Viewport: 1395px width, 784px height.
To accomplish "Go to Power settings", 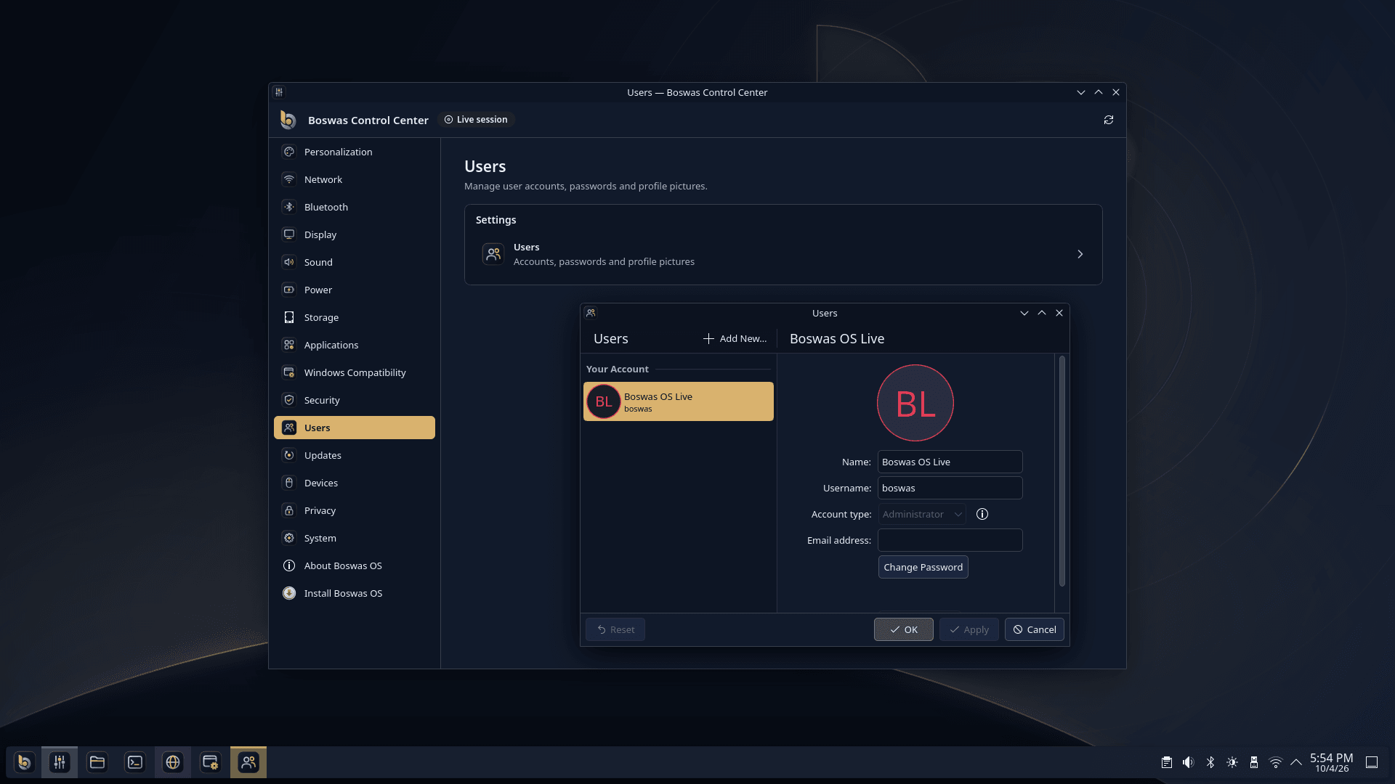I will coord(354,290).
